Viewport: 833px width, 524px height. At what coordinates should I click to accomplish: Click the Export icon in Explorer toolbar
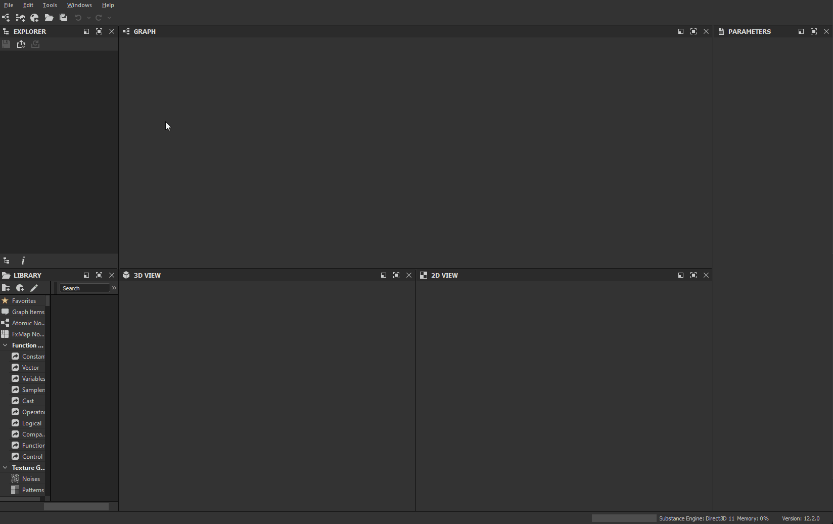(x=21, y=45)
